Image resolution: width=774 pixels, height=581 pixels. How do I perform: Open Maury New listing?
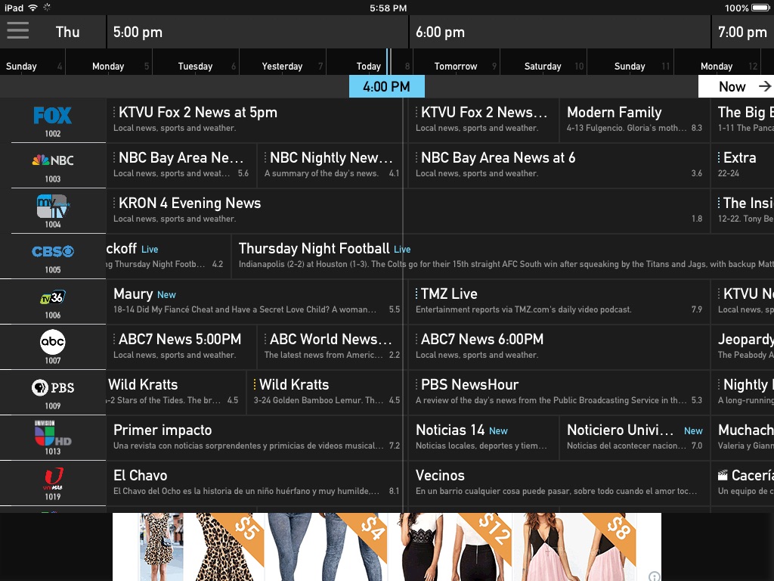[257, 303]
